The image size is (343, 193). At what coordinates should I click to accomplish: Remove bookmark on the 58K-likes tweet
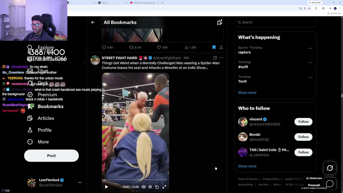(x=214, y=47)
